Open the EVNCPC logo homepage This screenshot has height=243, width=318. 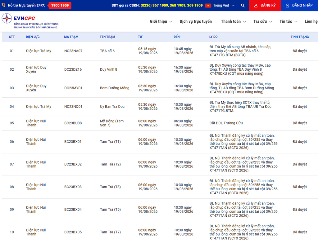point(30,21)
